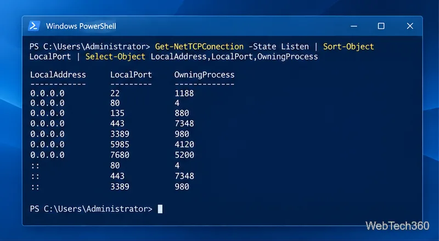Viewport: 439px width, 241px height.
Task: Click the LocalAddress column header
Action: [58, 74]
